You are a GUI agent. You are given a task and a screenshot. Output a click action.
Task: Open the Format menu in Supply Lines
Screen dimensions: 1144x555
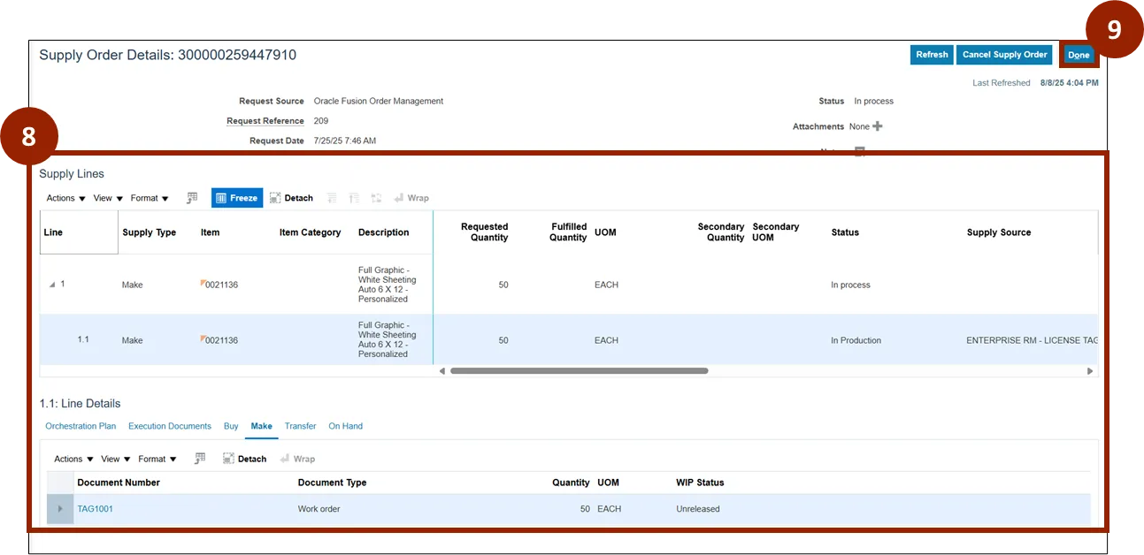[x=149, y=198]
